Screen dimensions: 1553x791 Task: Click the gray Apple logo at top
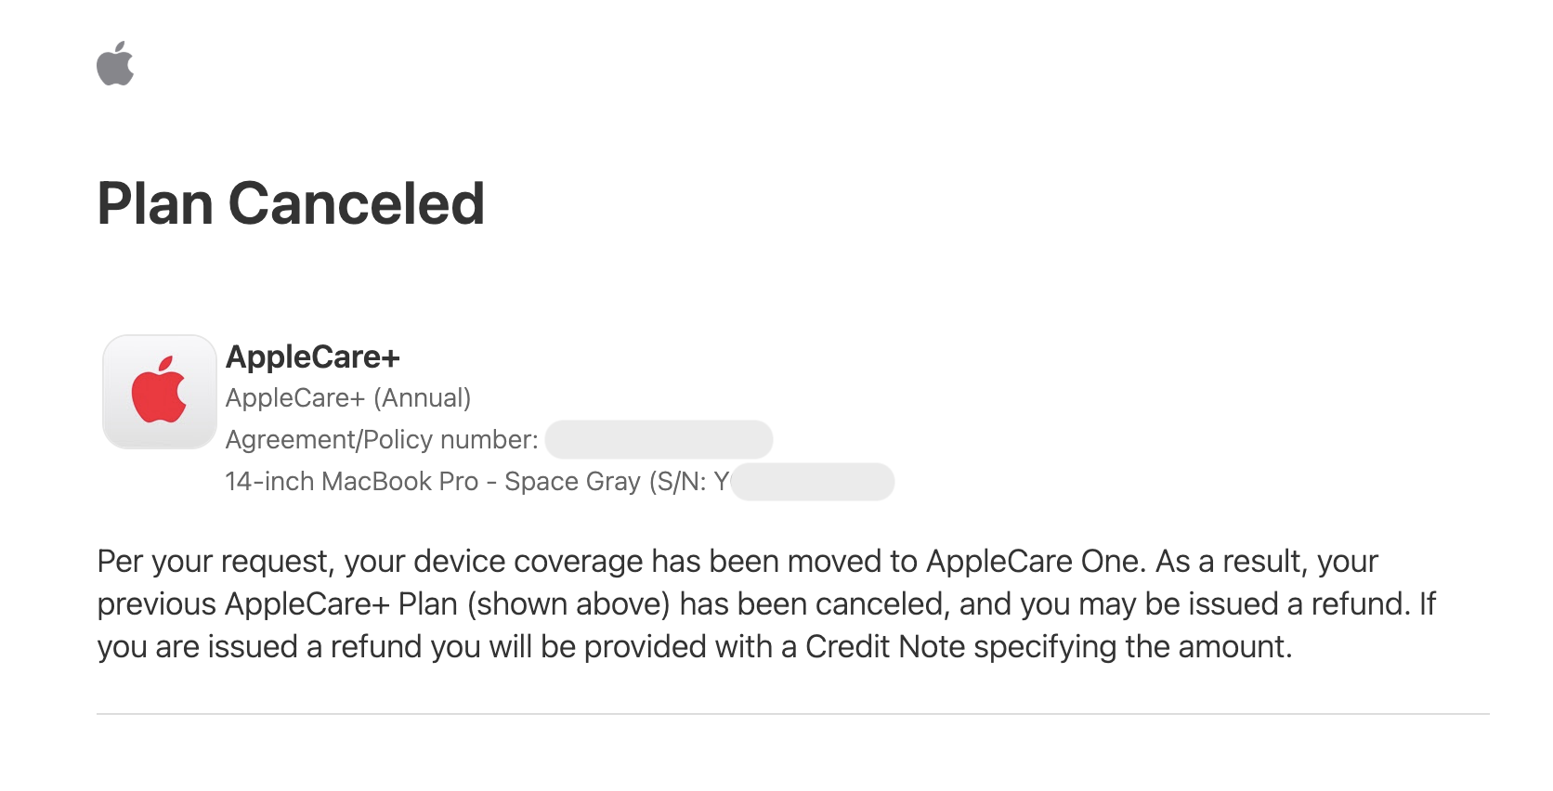115,64
